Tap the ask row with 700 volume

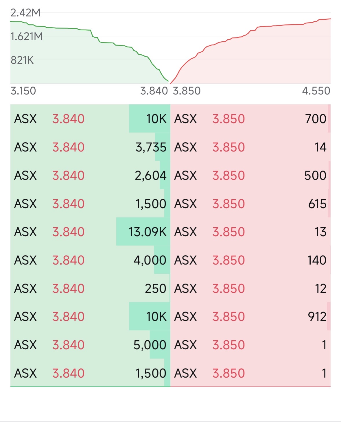point(250,119)
